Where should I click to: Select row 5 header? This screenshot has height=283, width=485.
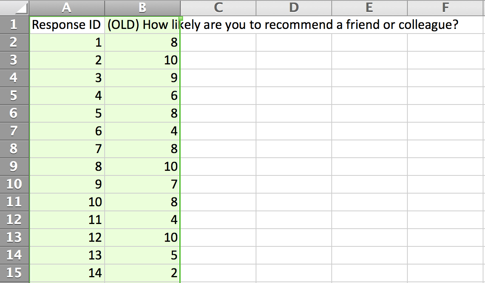[14, 96]
